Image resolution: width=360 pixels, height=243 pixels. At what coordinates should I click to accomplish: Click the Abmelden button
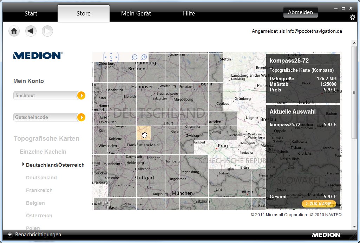[300, 12]
